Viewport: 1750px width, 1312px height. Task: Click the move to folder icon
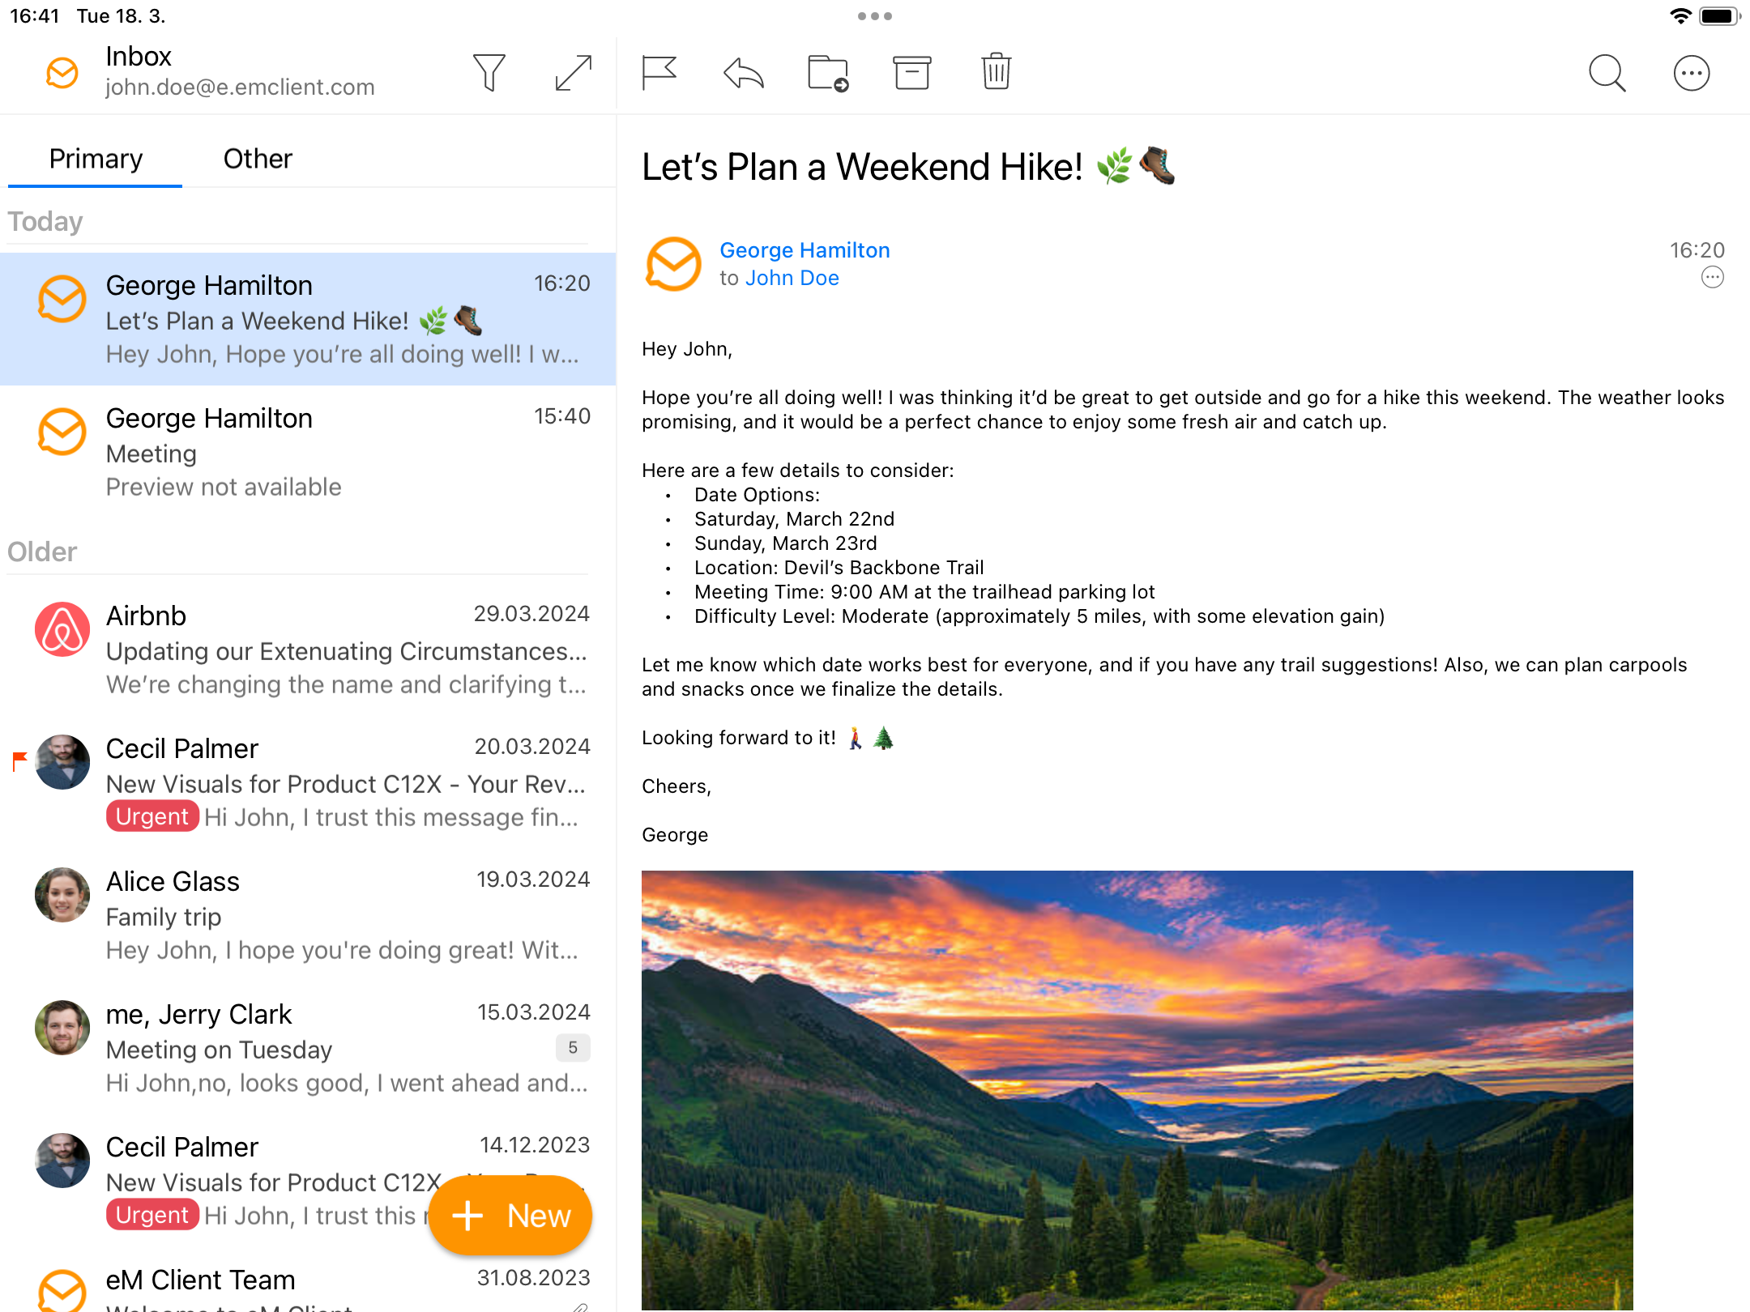(x=828, y=73)
